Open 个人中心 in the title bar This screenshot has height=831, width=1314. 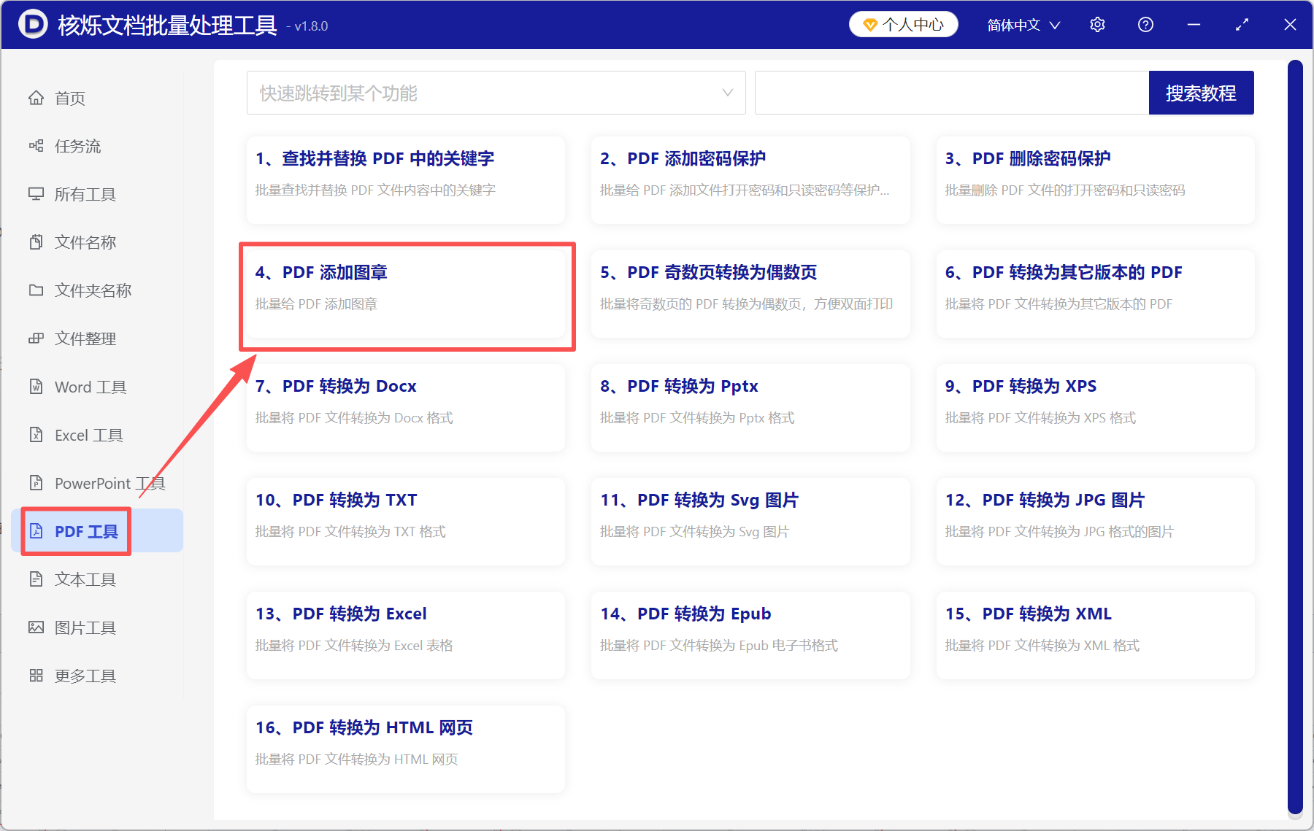[x=903, y=24]
